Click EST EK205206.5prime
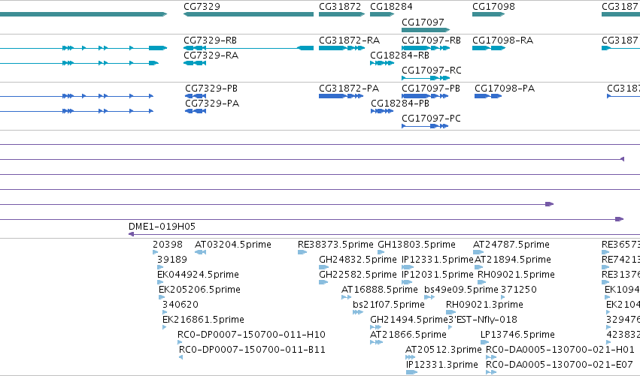Image resolution: width=640 pixels, height=376 pixels. pos(199,290)
